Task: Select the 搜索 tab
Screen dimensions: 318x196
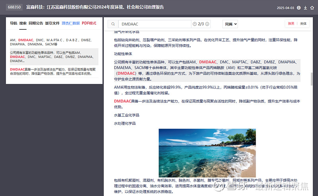Action: click(23, 23)
